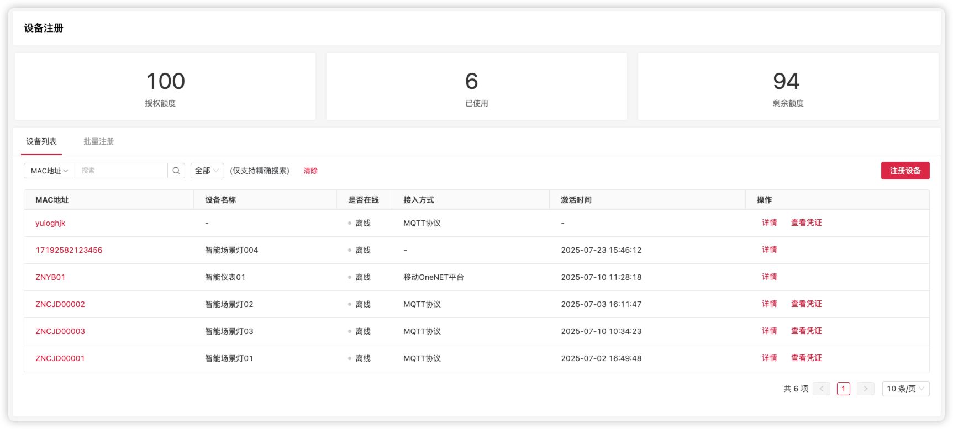This screenshot has width=953, height=429.
Task: Click 查看凭证 for ZNCJD00001
Action: [806, 358]
